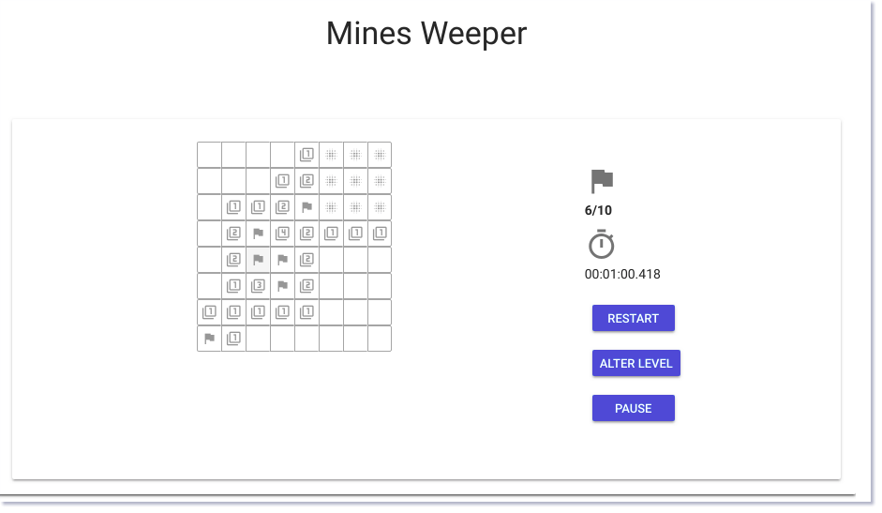882x513 pixels.
Task: Click the flag immediately right of the 3 cell
Action: (282, 285)
